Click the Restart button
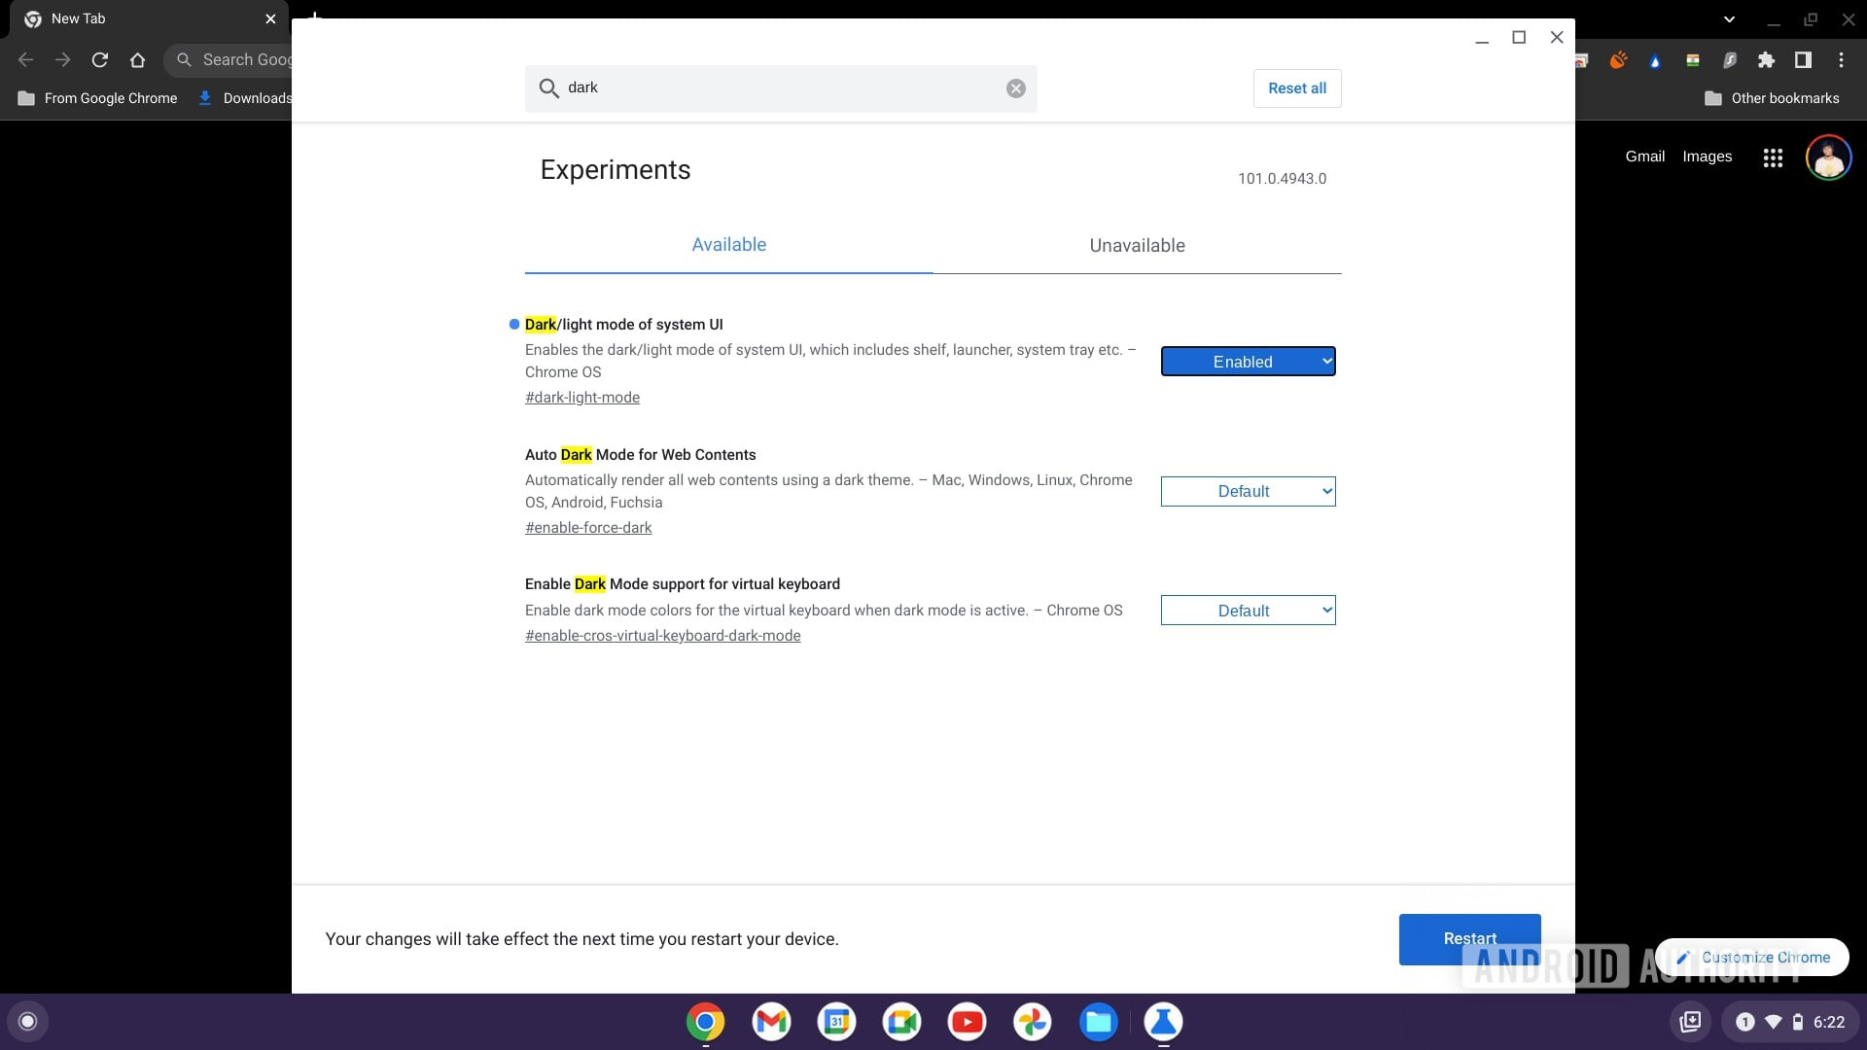Image resolution: width=1867 pixels, height=1050 pixels. (x=1469, y=938)
